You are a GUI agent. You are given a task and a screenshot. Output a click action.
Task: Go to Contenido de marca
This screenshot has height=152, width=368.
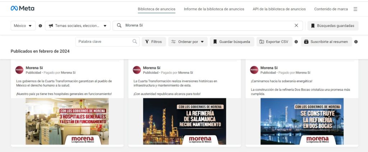tap(331, 9)
